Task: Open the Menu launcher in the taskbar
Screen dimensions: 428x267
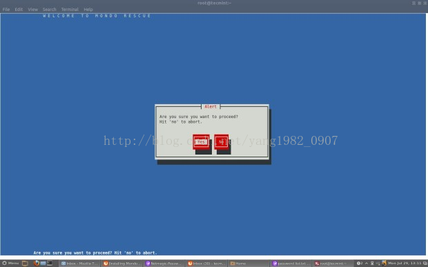Action: [x=10, y=263]
